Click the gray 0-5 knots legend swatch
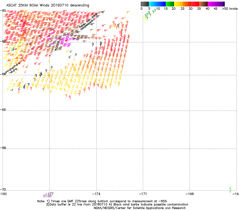The width and height of the screenshot is (239, 210). pos(145,4)
